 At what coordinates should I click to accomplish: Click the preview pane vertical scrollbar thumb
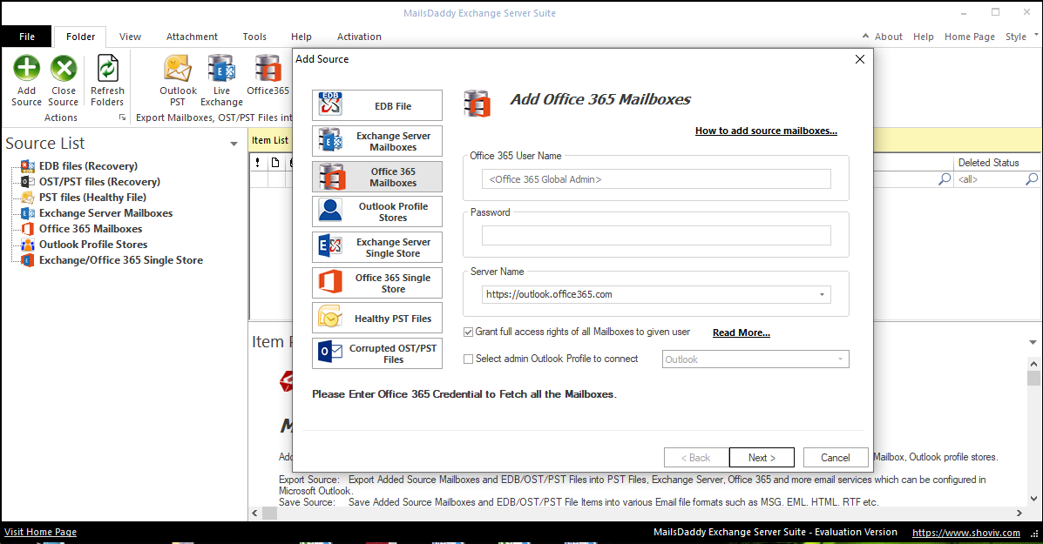[x=1033, y=378]
